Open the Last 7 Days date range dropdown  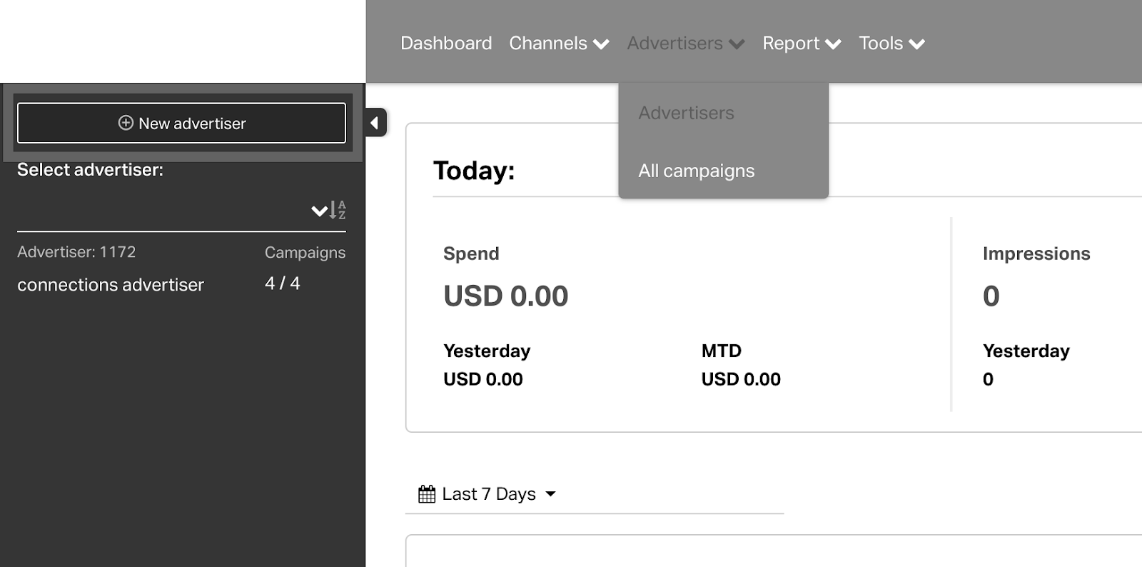click(488, 494)
